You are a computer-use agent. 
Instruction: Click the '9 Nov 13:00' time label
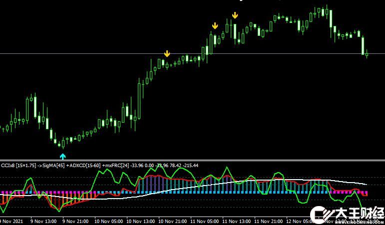[x=44, y=222]
